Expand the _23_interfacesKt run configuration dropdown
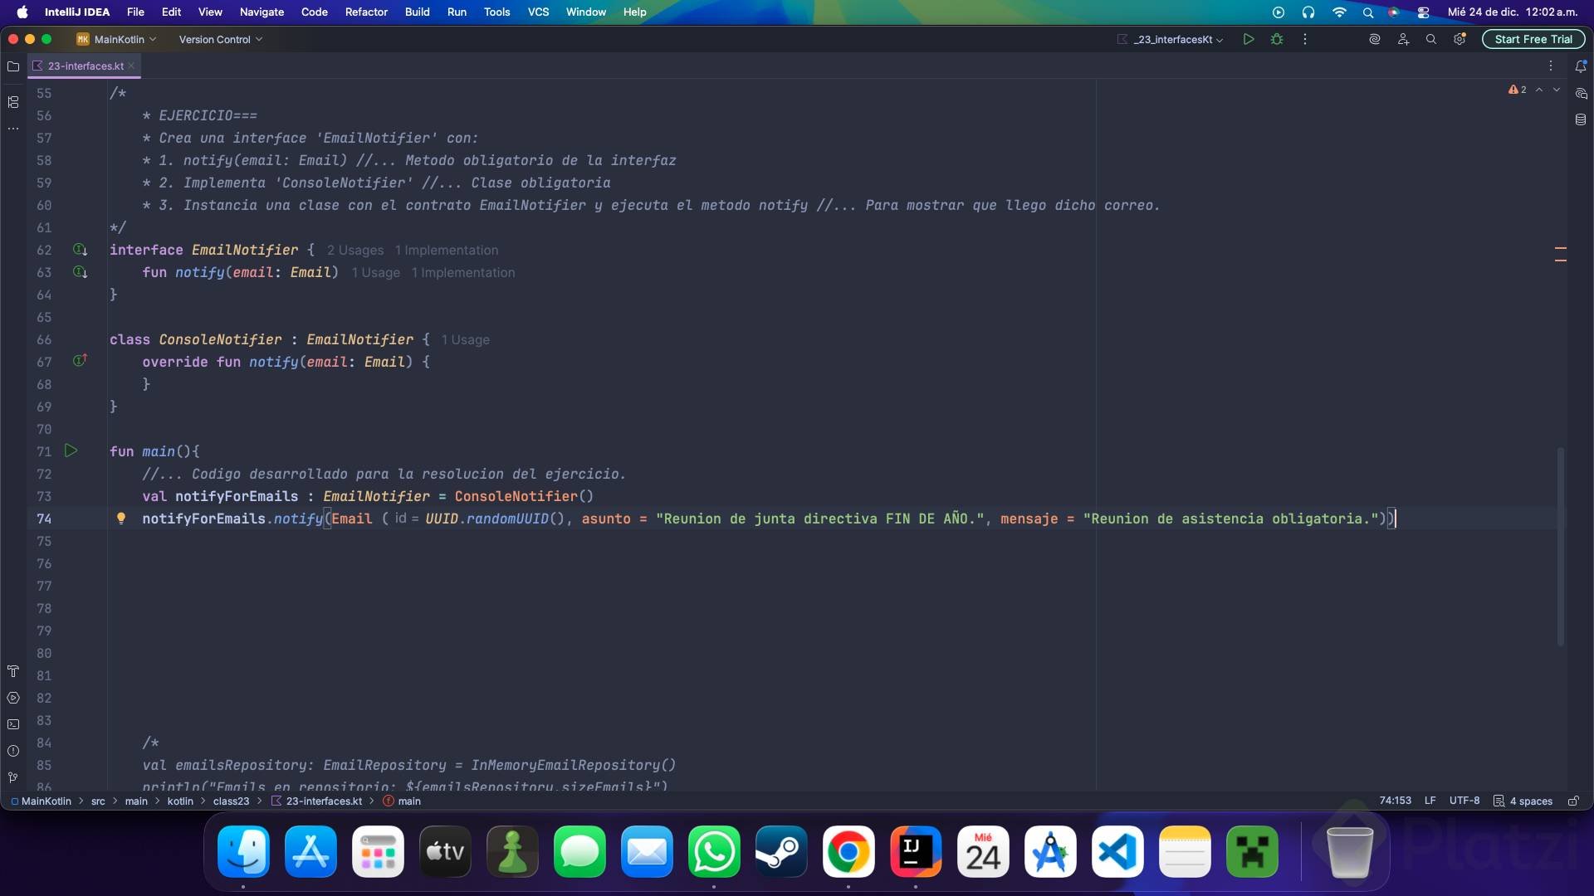 1176,39
